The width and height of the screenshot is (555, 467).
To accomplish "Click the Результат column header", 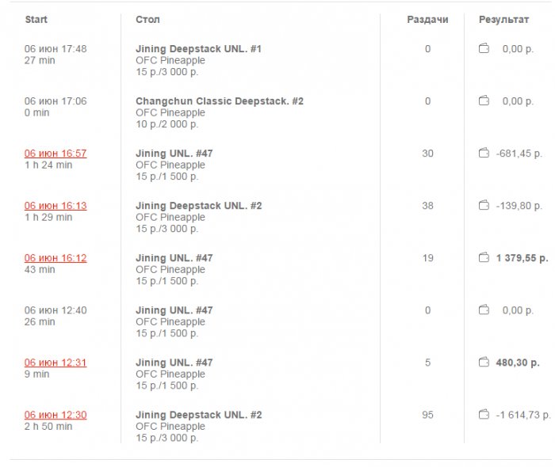I will [503, 19].
